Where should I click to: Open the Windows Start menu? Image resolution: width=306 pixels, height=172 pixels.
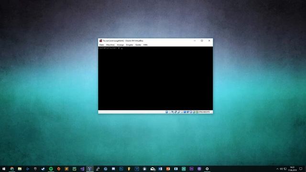[4, 169]
